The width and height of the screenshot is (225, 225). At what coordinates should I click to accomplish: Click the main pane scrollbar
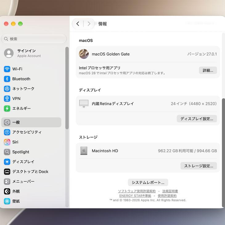(x=223, y=153)
